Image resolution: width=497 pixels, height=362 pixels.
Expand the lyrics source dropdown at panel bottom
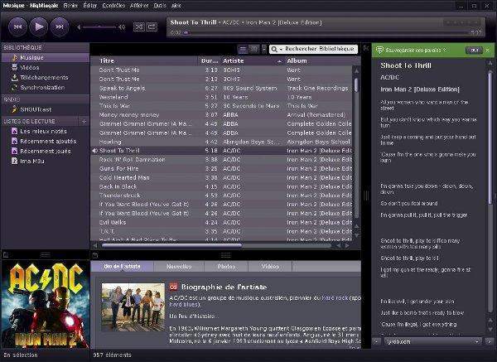click(x=478, y=340)
